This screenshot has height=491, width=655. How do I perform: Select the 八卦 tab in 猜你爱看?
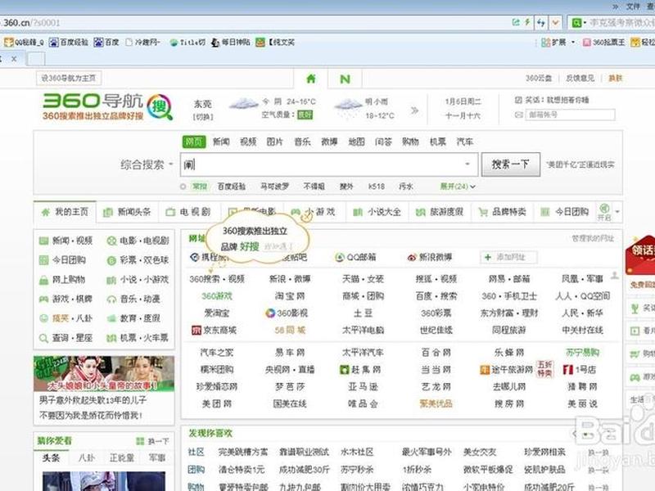coord(87,458)
